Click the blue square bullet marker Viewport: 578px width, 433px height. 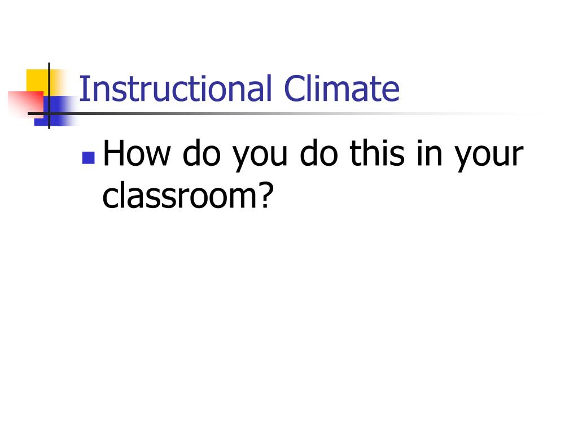[x=89, y=158]
